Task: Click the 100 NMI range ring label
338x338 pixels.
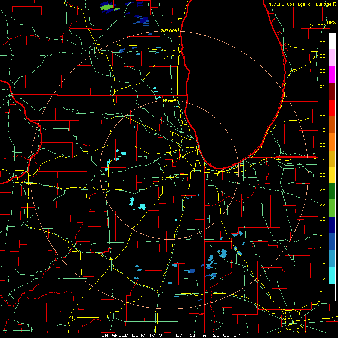Action: (169, 31)
